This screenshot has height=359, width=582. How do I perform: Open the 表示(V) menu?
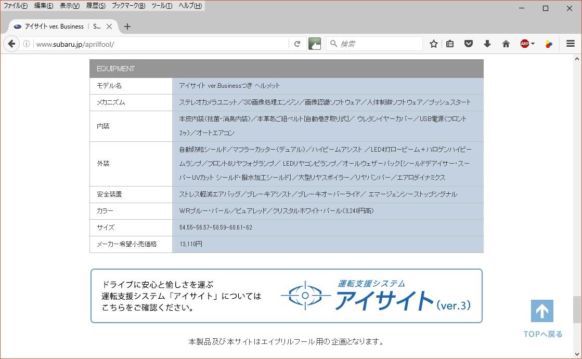pyautogui.click(x=70, y=6)
